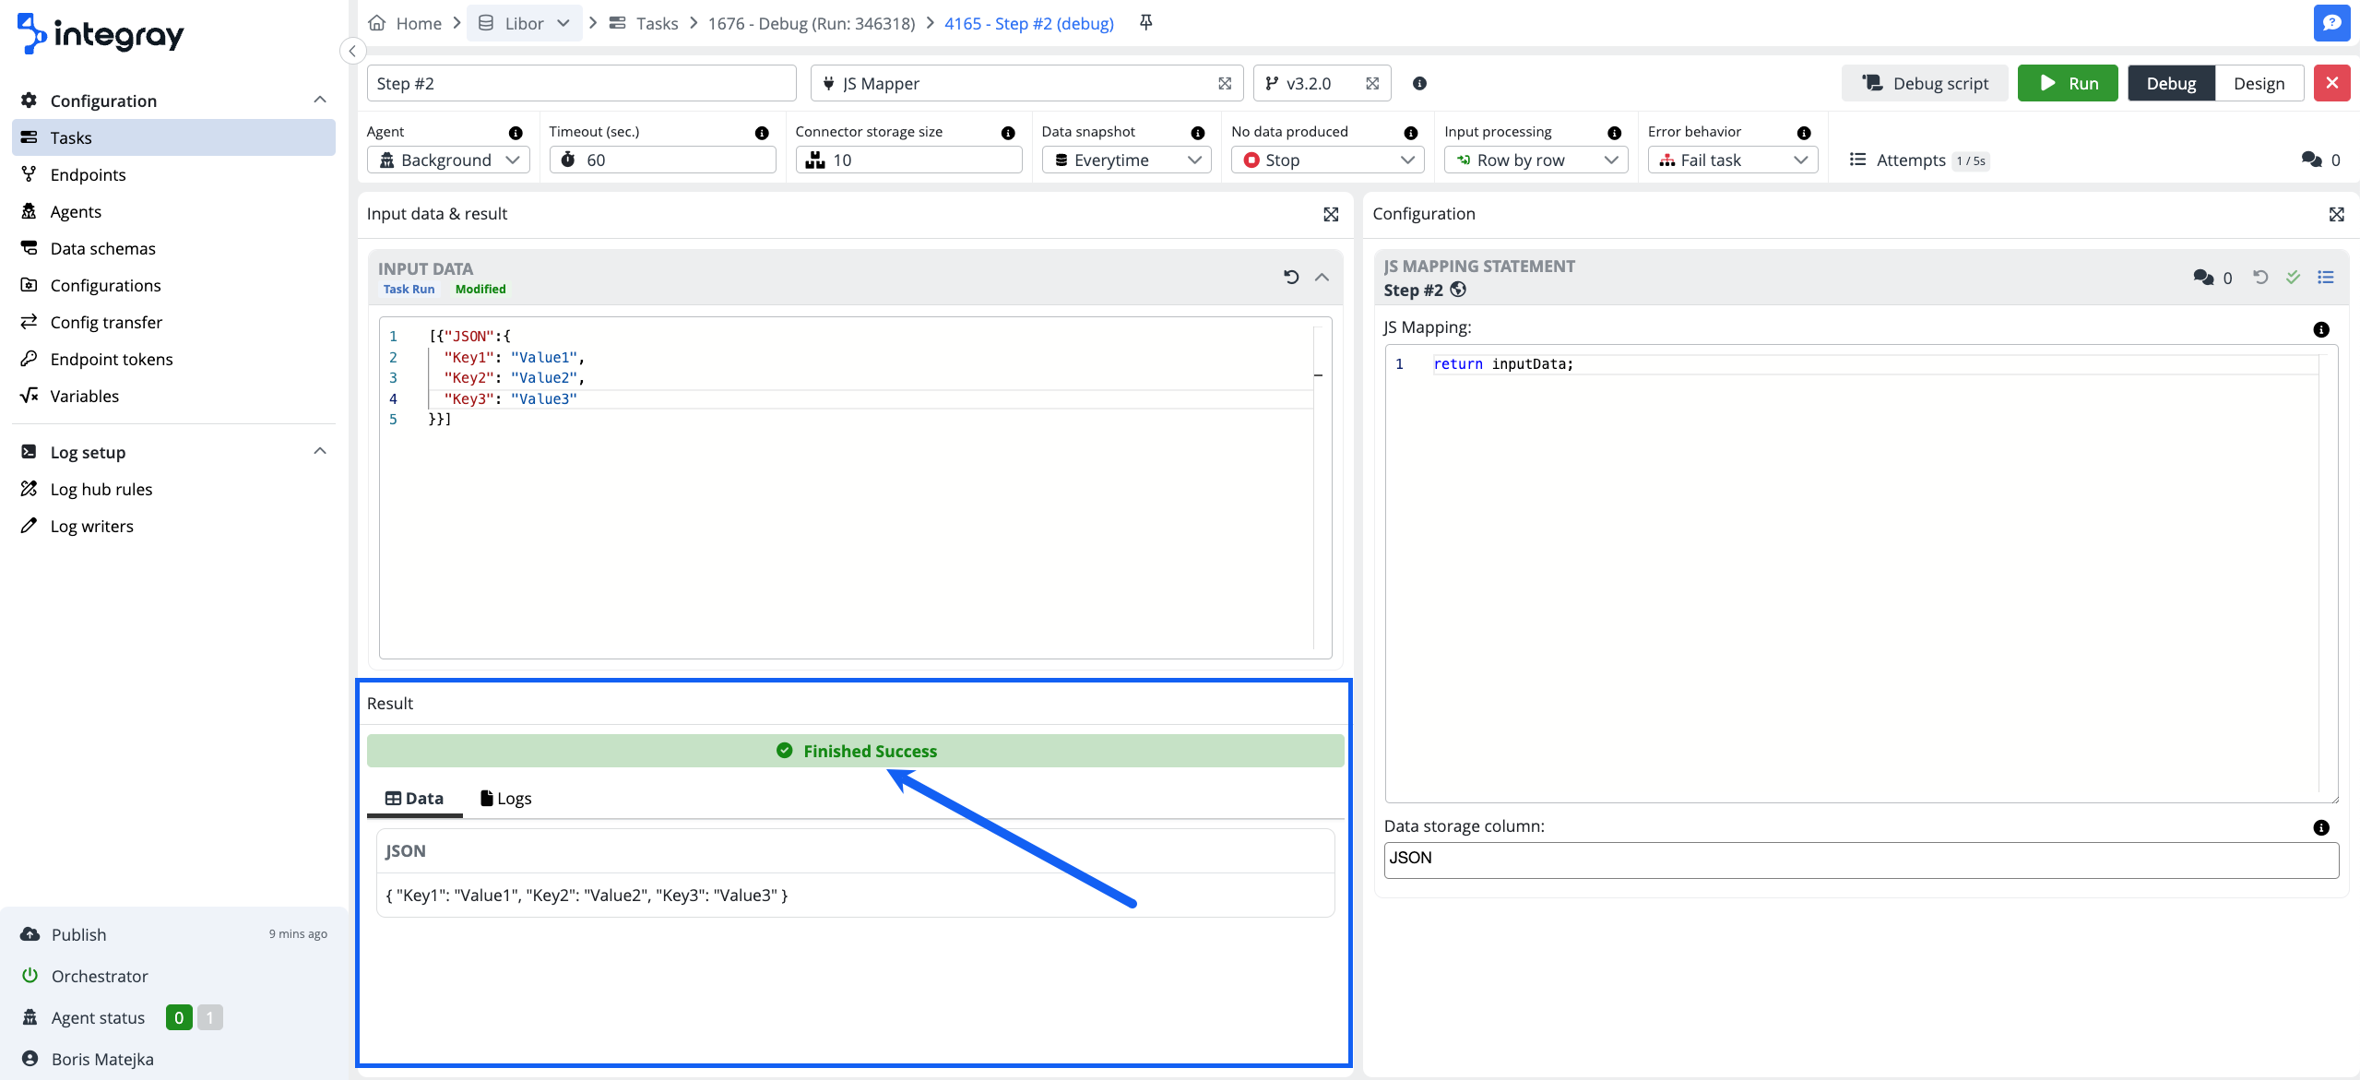Collapse the INPUT DATA section
The image size is (2360, 1080).
coord(1322,277)
